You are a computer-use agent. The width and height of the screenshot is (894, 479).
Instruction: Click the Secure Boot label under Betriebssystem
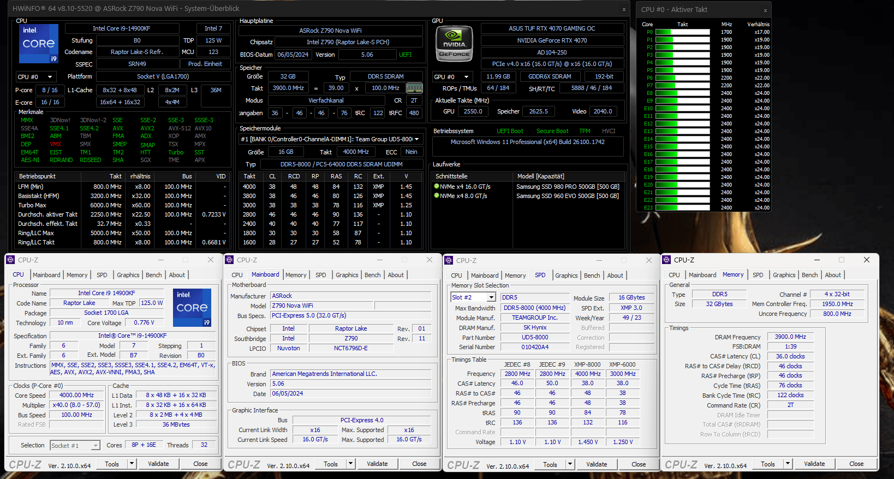pyautogui.click(x=552, y=131)
